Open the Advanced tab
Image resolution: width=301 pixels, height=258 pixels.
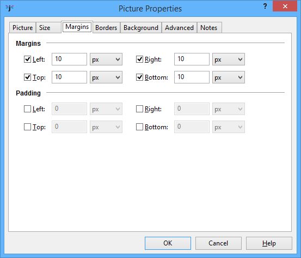coord(179,28)
